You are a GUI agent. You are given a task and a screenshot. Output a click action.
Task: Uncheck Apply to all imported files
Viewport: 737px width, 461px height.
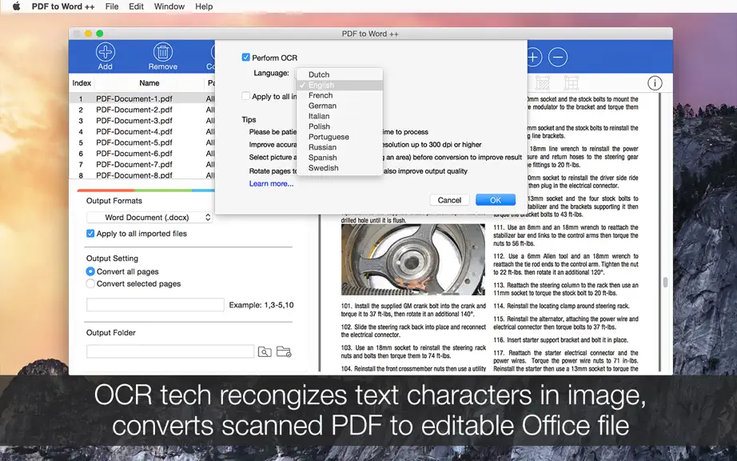[90, 234]
